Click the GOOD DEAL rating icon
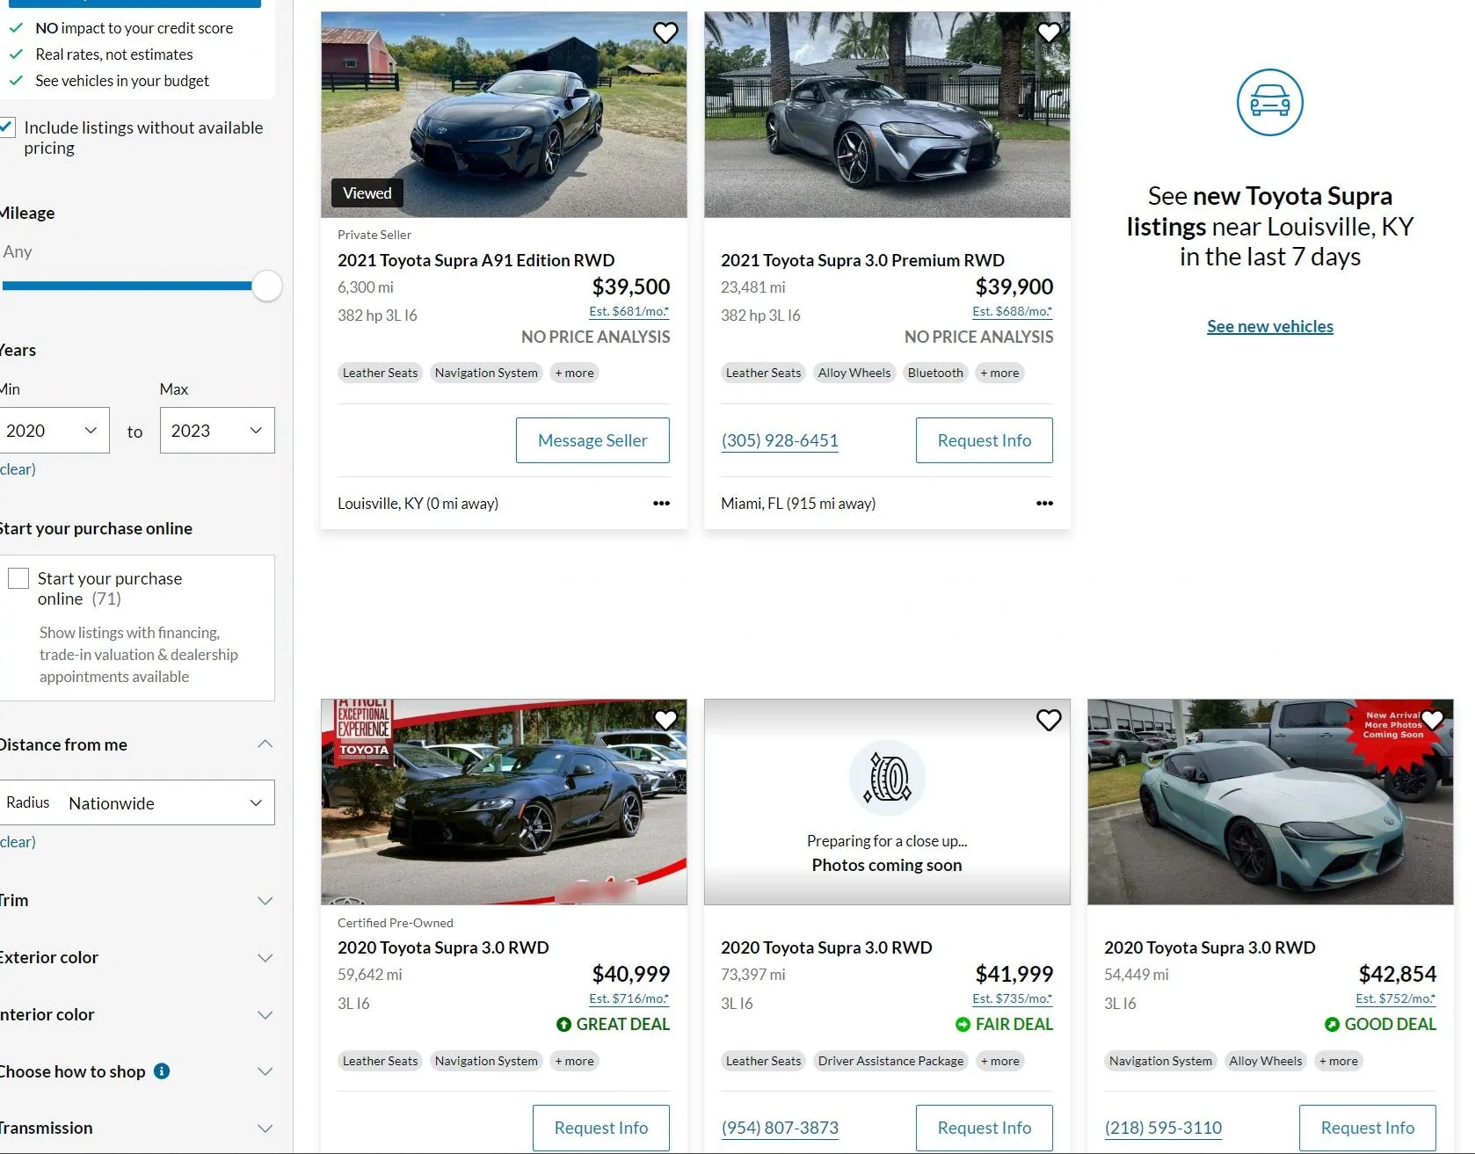This screenshot has height=1154, width=1475. [x=1332, y=1024]
